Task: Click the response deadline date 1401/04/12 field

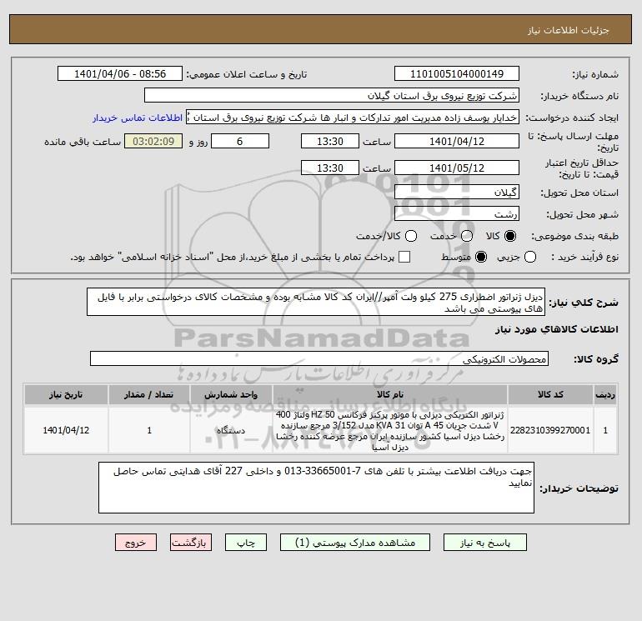Action: tap(457, 142)
